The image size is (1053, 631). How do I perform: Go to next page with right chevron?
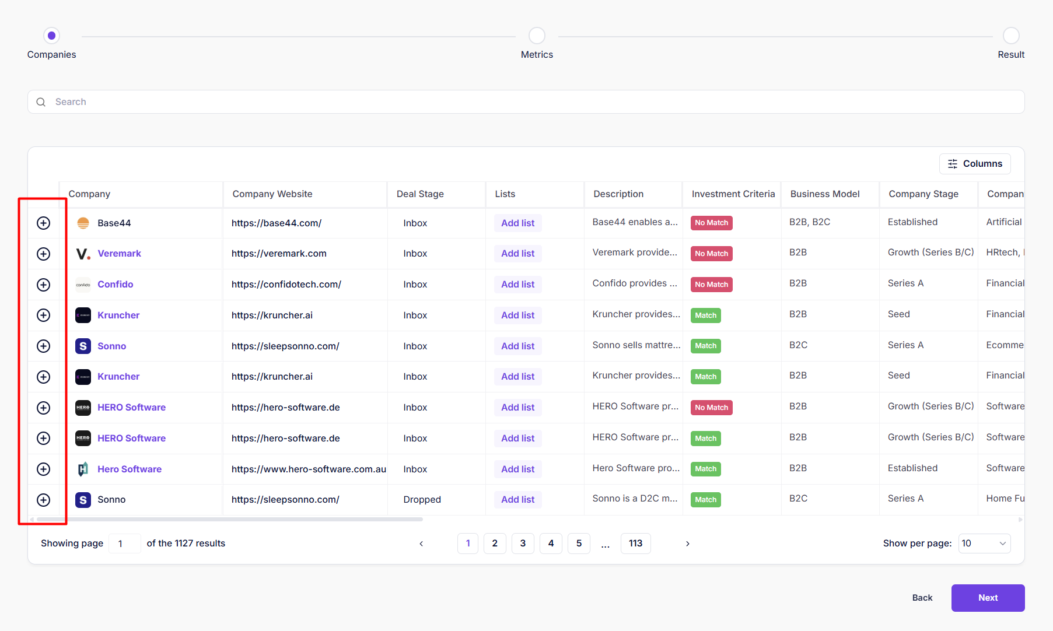coord(688,544)
